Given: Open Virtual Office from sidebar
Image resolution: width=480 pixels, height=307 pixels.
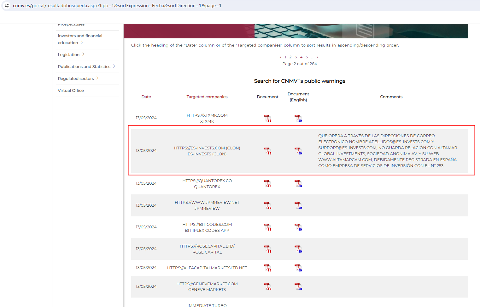Looking at the screenshot, I should 71,91.
